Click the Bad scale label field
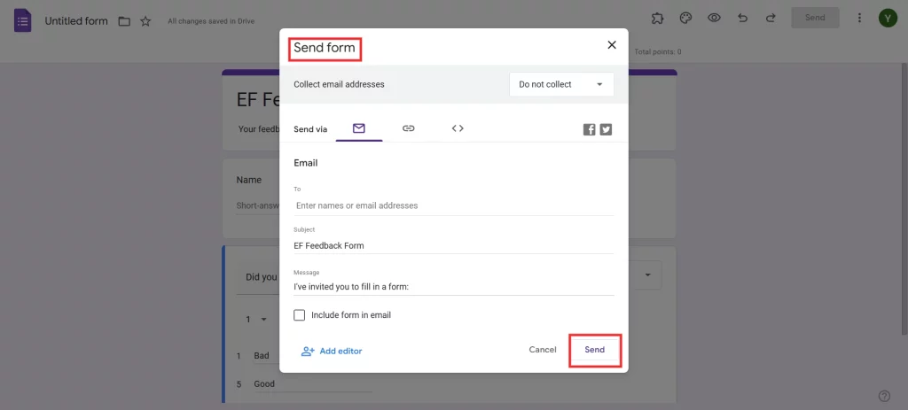908x410 pixels. tap(268, 356)
